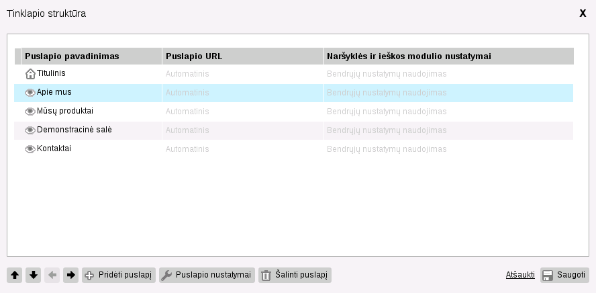Close the Tinklapio struktūra dialog
This screenshot has height=293, width=596.
coord(583,13)
